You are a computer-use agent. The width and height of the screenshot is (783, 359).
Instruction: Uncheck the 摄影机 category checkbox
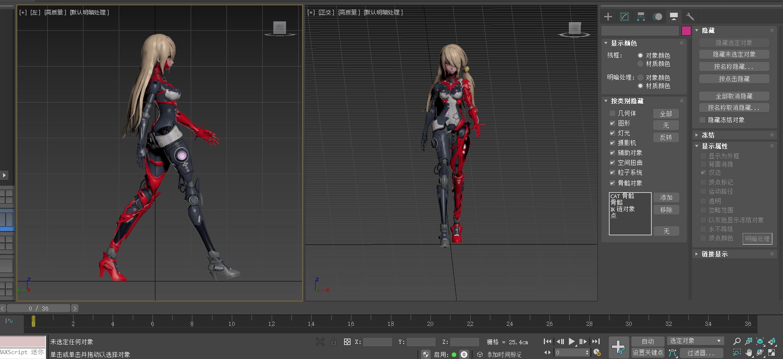612,143
